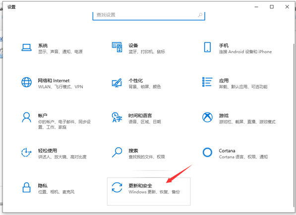Open the Personalization (个性化) paintbrush icon
The width and height of the screenshot is (296, 215).
tap(117, 83)
